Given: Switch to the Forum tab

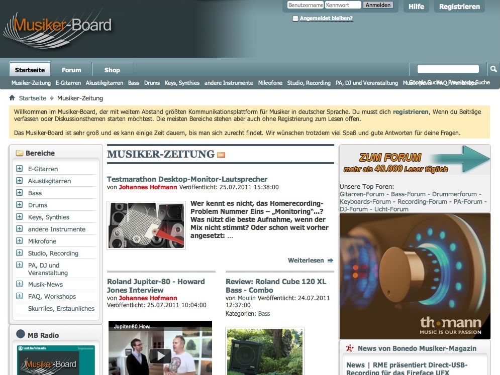Looking at the screenshot, I should tap(71, 70).
